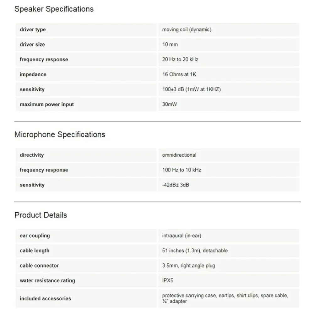Click the Speaker Specifications heading
The height and width of the screenshot is (314, 314).
tap(54, 9)
